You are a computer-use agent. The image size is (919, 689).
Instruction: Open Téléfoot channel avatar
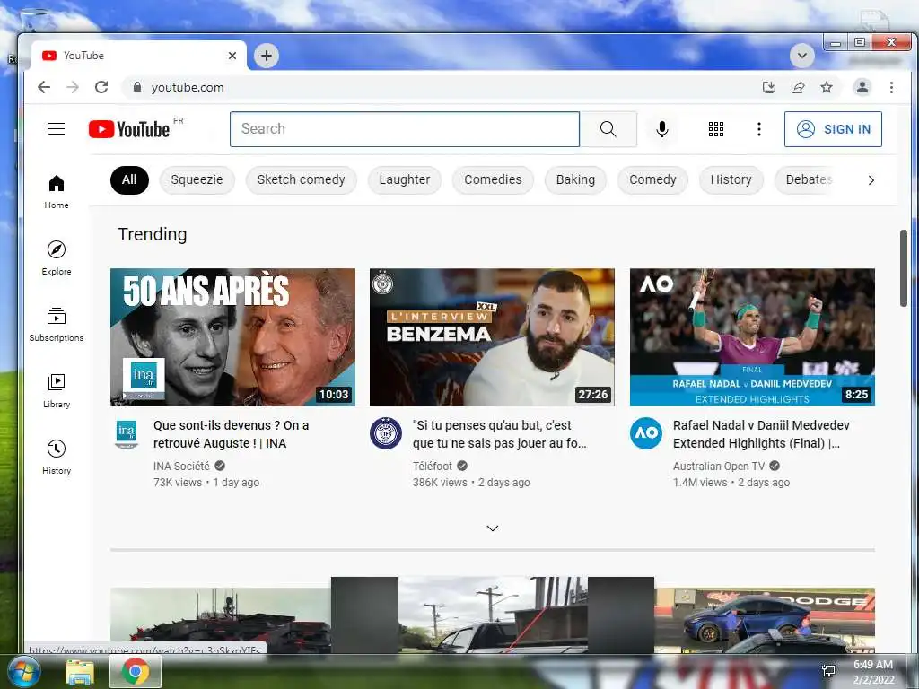point(386,433)
